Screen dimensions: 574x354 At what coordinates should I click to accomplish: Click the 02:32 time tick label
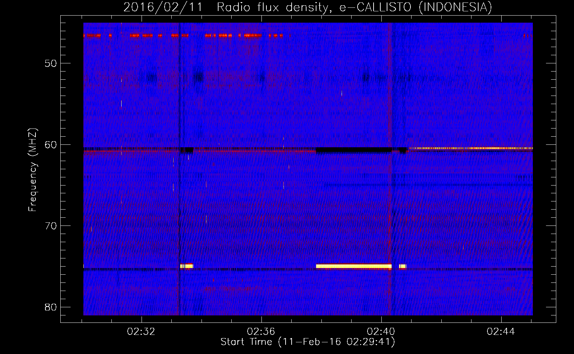click(x=141, y=332)
